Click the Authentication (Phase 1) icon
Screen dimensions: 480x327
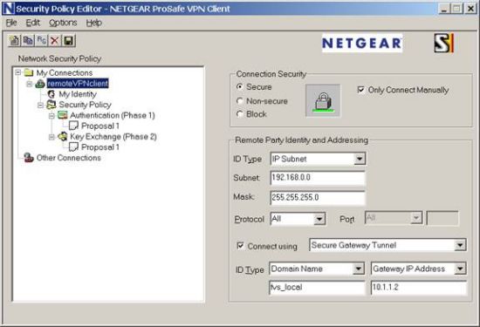[63, 115]
